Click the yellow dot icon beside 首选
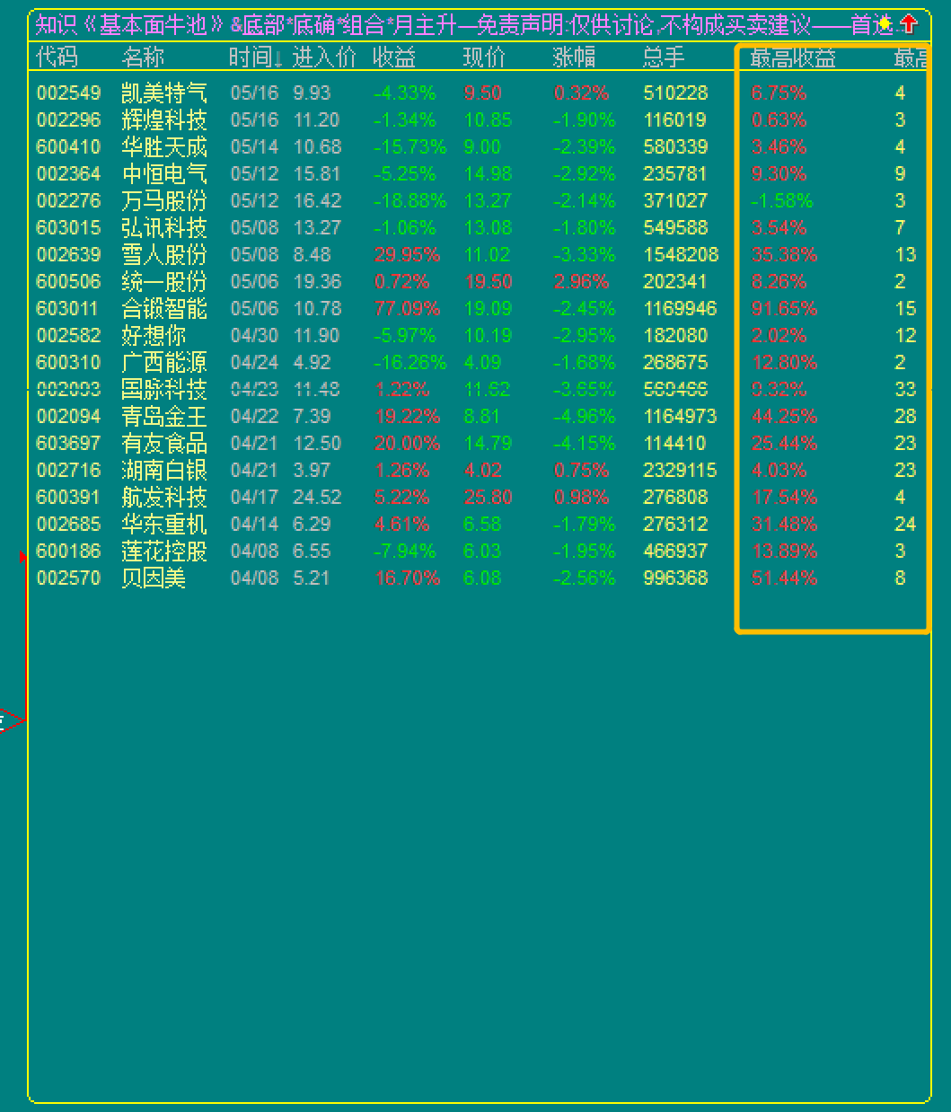 click(885, 24)
